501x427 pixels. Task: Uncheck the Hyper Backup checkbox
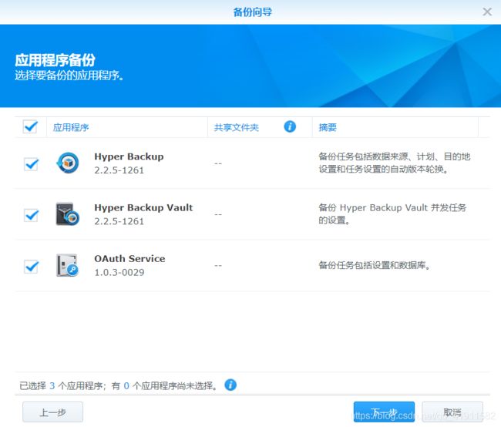click(x=32, y=163)
